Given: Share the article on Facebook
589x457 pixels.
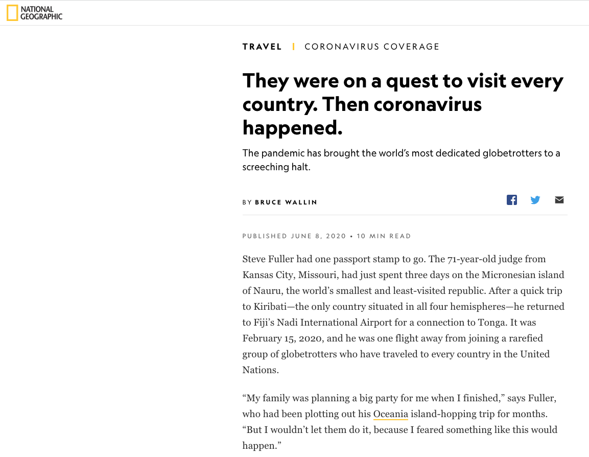Looking at the screenshot, I should click(512, 200).
